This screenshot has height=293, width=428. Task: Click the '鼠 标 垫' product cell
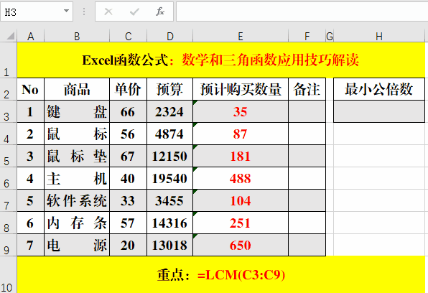(77, 156)
